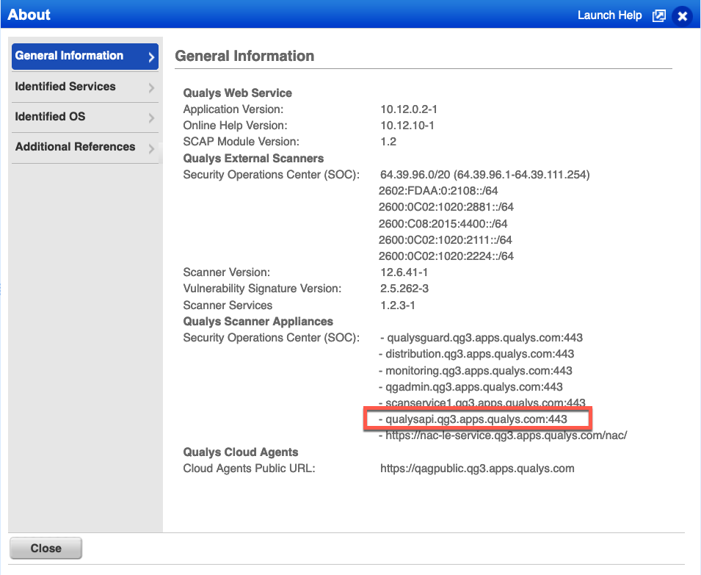Expand the Additional References chevron
Image resolution: width=701 pixels, height=575 pixels.
pyautogui.click(x=151, y=148)
